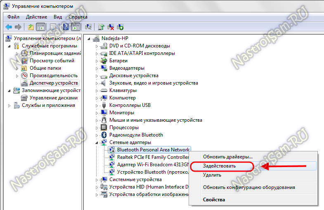Click the speaker icon of Звуковые, видео и игровые устройства
This screenshot has width=324, height=210.
pos(104,83)
